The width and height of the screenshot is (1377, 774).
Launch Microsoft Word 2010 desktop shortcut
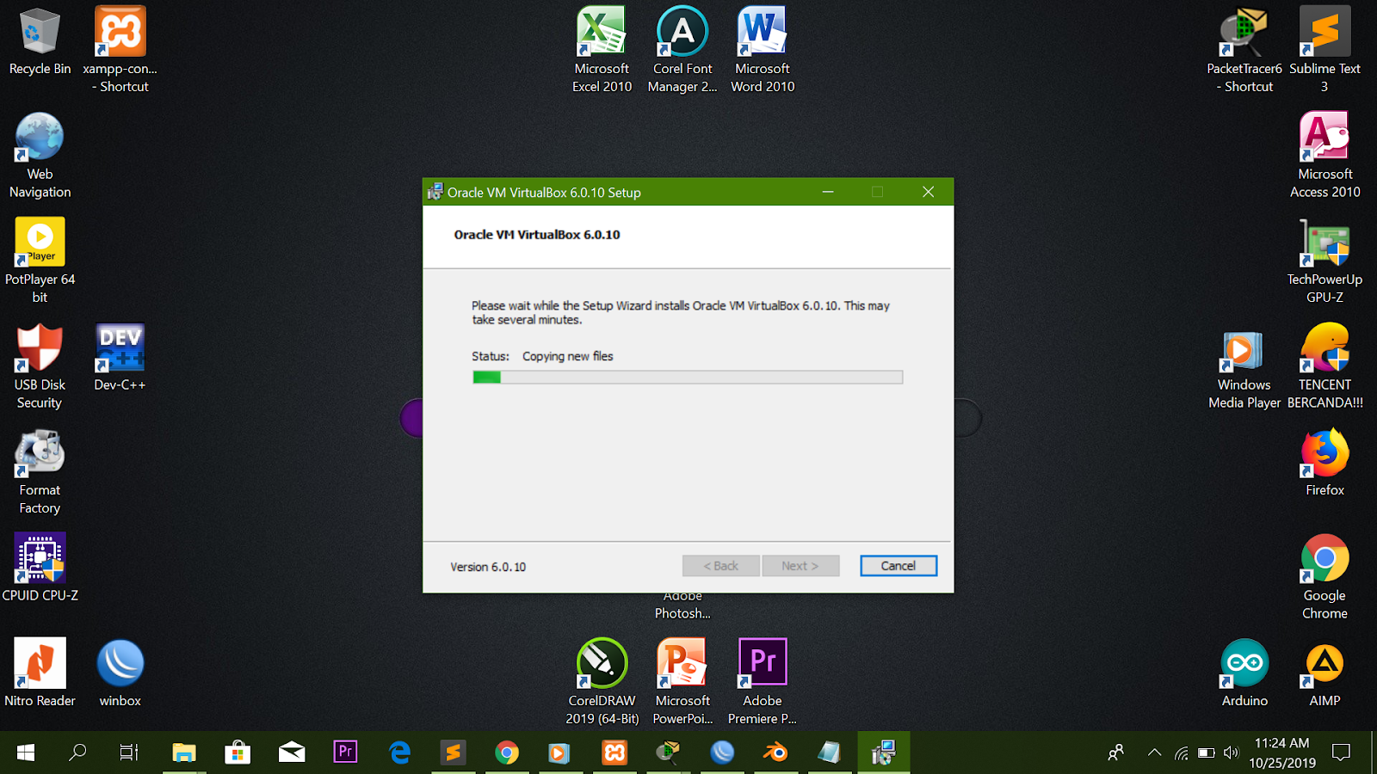pos(763,50)
